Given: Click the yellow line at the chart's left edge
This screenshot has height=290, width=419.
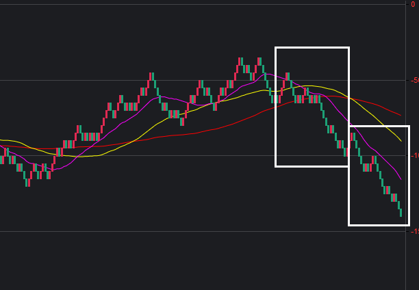Looking at the screenshot, I should click(2, 140).
